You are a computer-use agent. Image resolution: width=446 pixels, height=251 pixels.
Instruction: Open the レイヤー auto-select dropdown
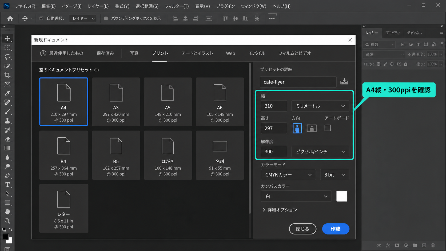click(83, 18)
